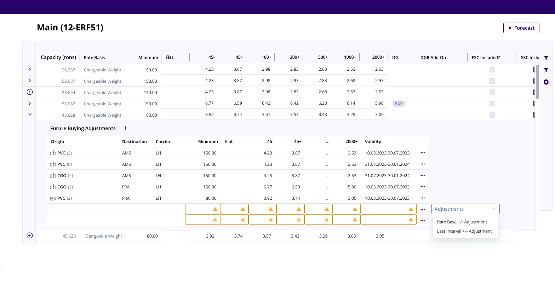Open three-dot menu of second empty adjustment row
This screenshot has width=555, height=286.
[422, 221]
